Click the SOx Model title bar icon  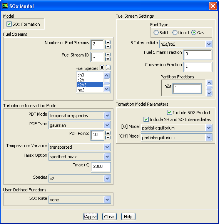click(5, 6)
